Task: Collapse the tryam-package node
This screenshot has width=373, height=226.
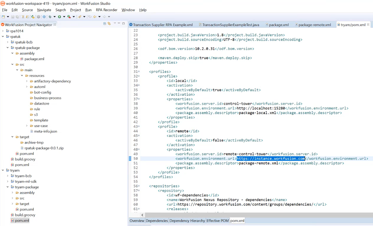Action: (8, 187)
